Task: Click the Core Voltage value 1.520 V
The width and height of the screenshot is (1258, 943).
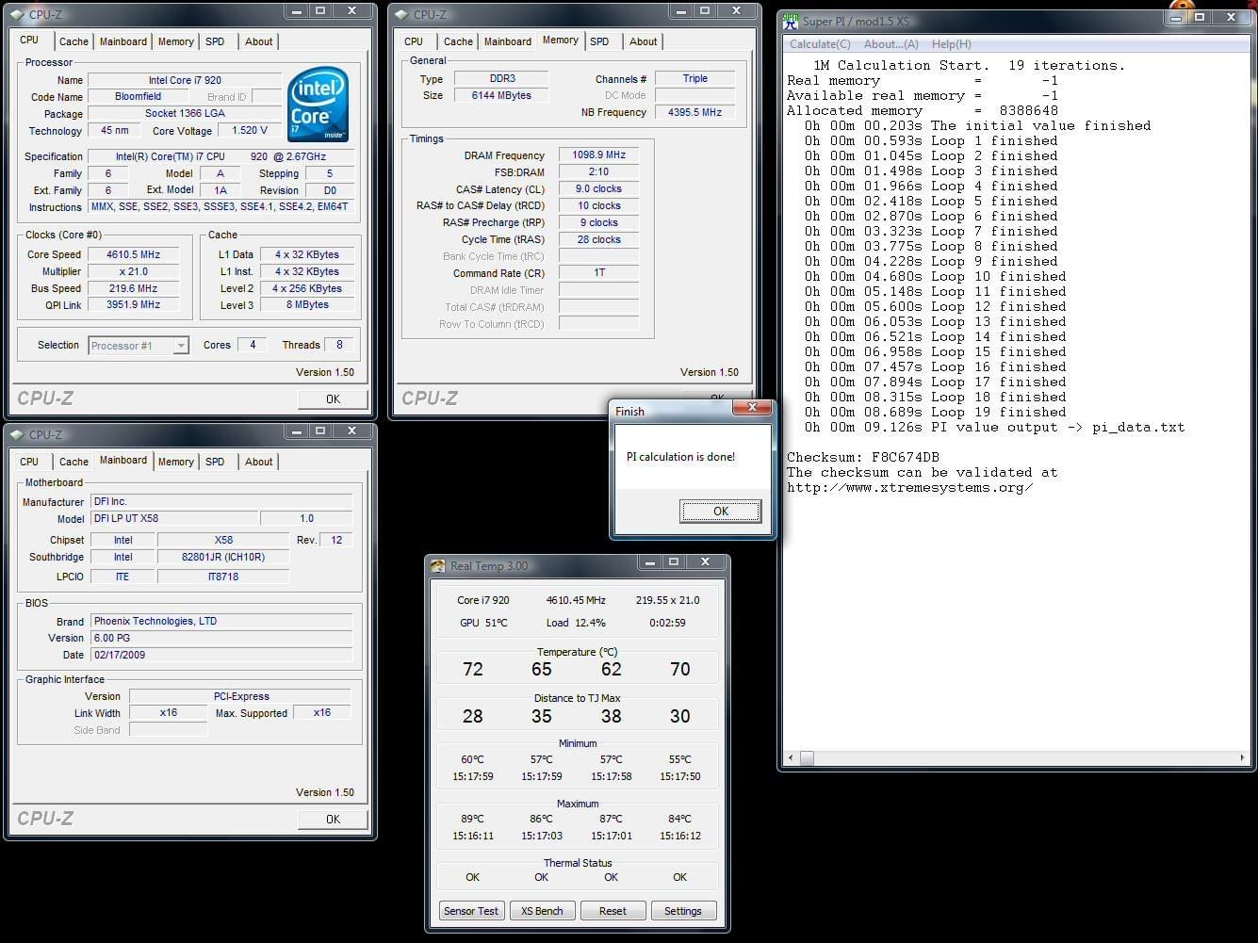Action: [x=250, y=131]
